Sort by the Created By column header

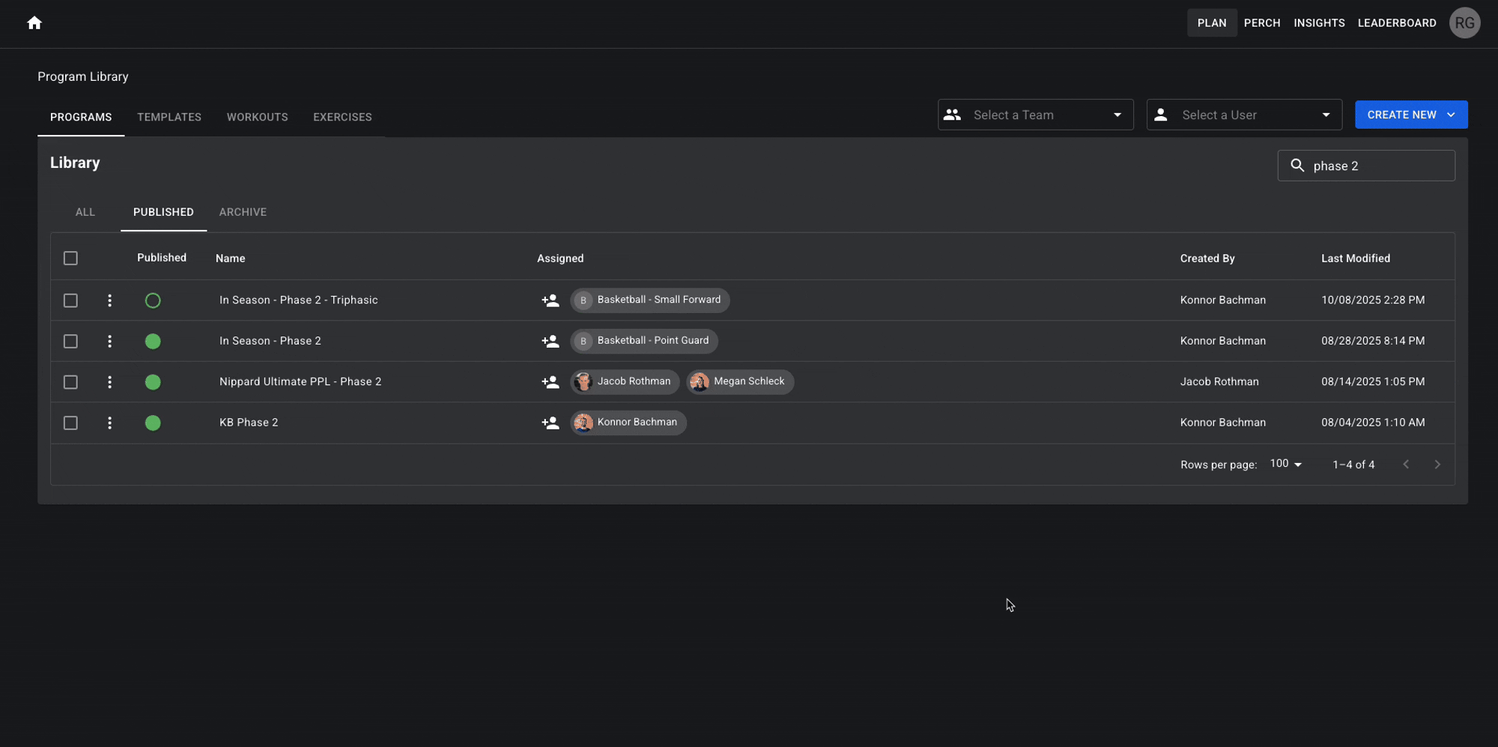coord(1207,258)
